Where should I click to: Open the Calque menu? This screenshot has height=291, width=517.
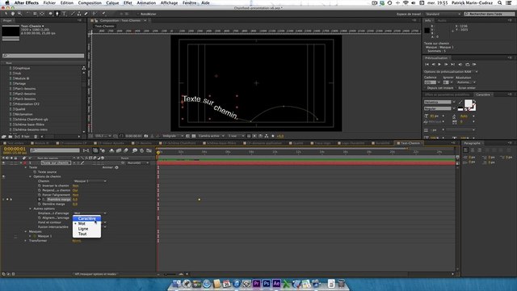112,2
